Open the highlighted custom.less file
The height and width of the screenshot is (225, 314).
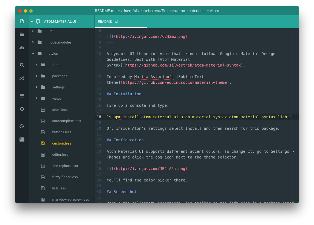point(61,143)
